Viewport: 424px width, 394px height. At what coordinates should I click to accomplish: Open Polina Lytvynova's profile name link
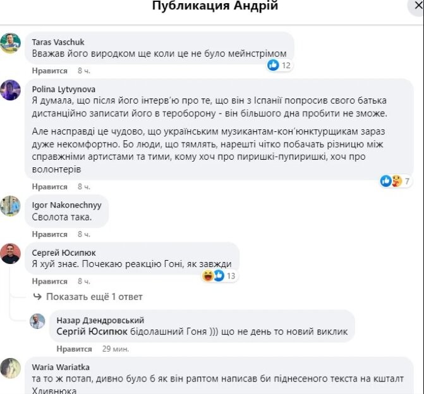point(63,89)
